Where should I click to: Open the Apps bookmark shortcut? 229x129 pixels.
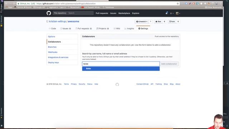9,7
